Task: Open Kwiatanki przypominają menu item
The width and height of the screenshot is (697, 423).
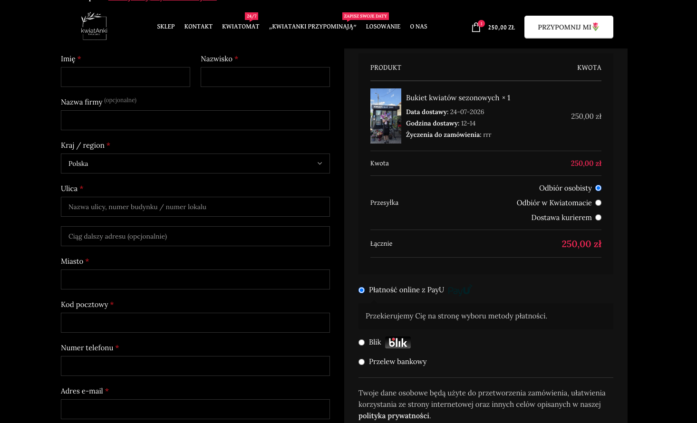Action: (x=313, y=27)
